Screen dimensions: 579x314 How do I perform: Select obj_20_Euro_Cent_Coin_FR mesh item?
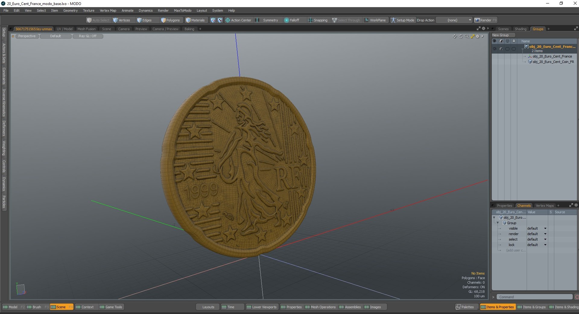point(553,62)
